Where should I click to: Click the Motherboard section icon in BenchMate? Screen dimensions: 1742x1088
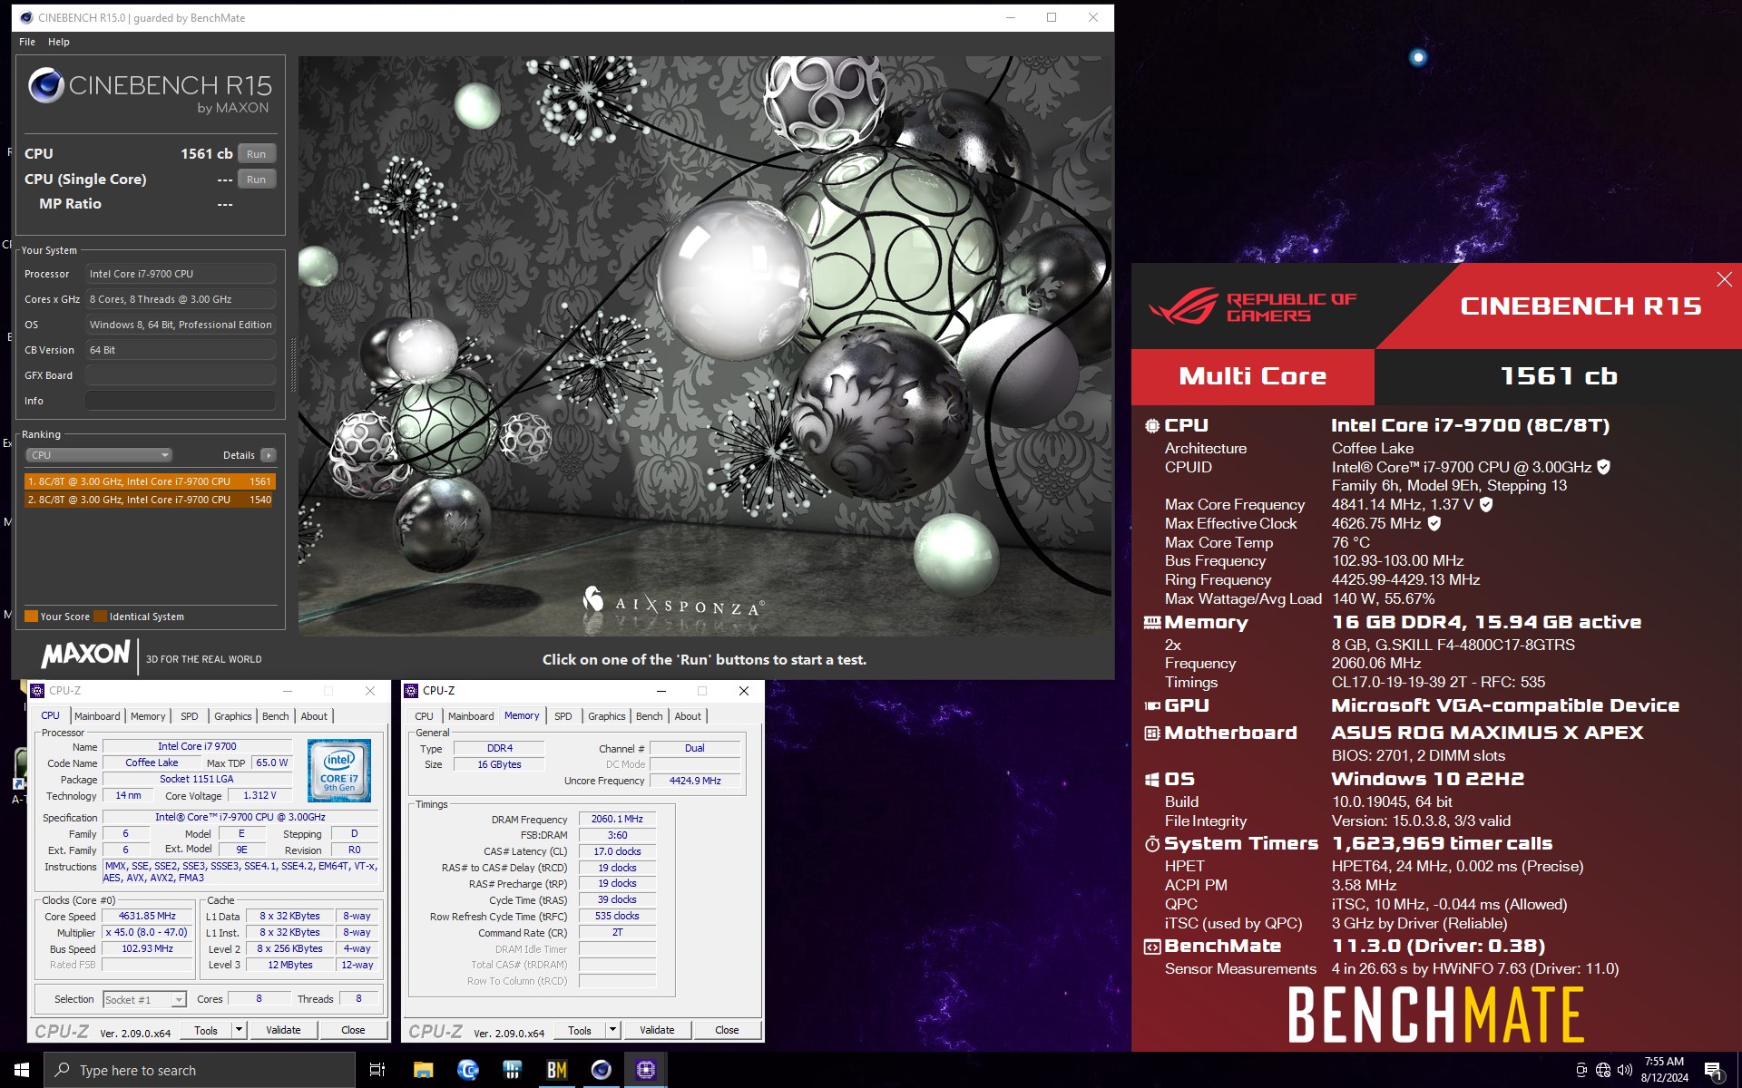[x=1152, y=733]
